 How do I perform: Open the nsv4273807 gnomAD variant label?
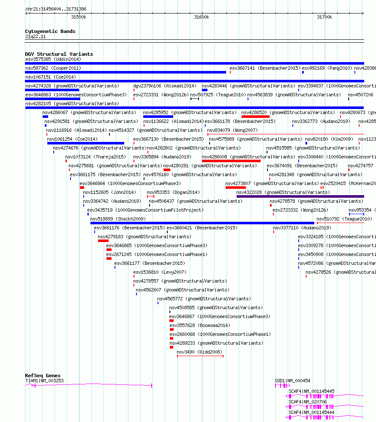(272, 183)
